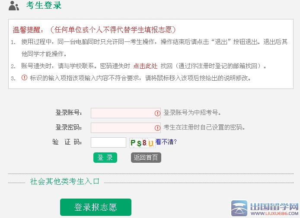Click the 出国留学网 watermark logo
Viewport: 300px width, 218px height.
tap(265, 209)
